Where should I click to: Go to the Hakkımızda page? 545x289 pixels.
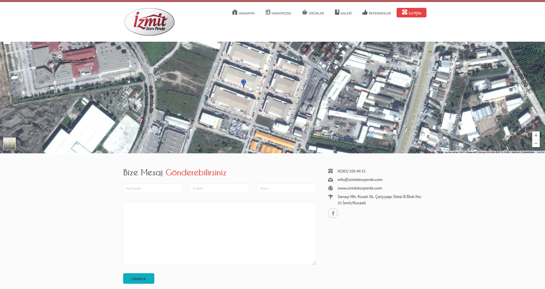click(x=278, y=13)
